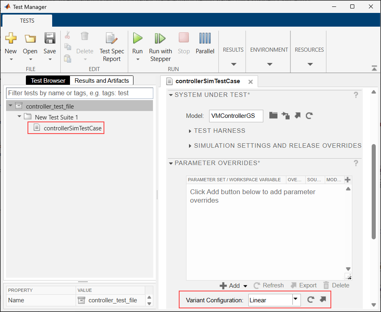Open the Add dropdown arrow below the parameter table
Viewport: 381px width, 312px height.
click(x=246, y=286)
